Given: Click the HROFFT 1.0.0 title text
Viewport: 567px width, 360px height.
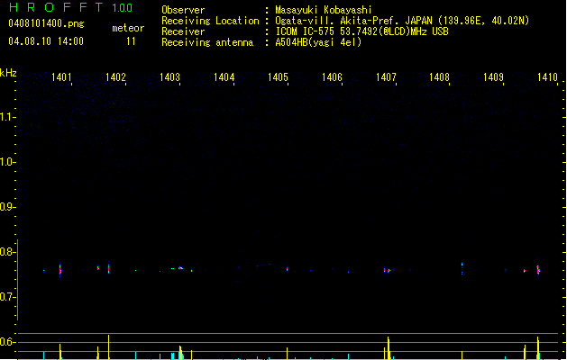Looking at the screenshot, I should click(71, 7).
